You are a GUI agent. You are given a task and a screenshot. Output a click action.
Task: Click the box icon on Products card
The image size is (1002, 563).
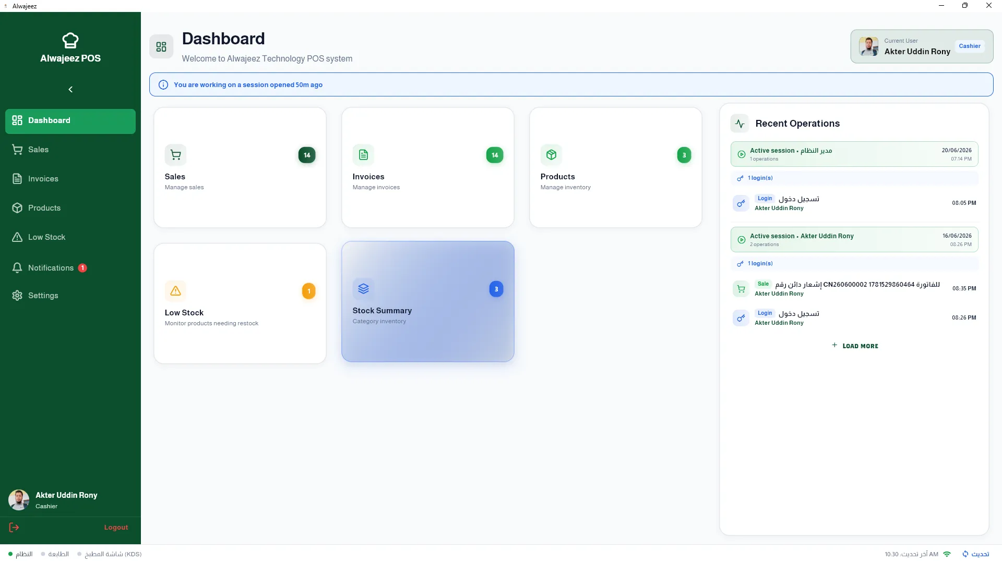tap(552, 155)
